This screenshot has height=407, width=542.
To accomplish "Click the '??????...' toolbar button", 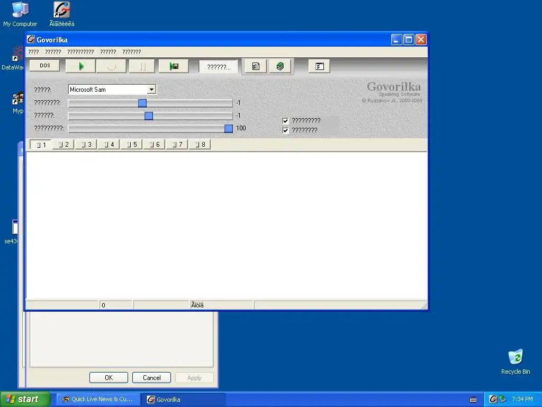I will [219, 67].
